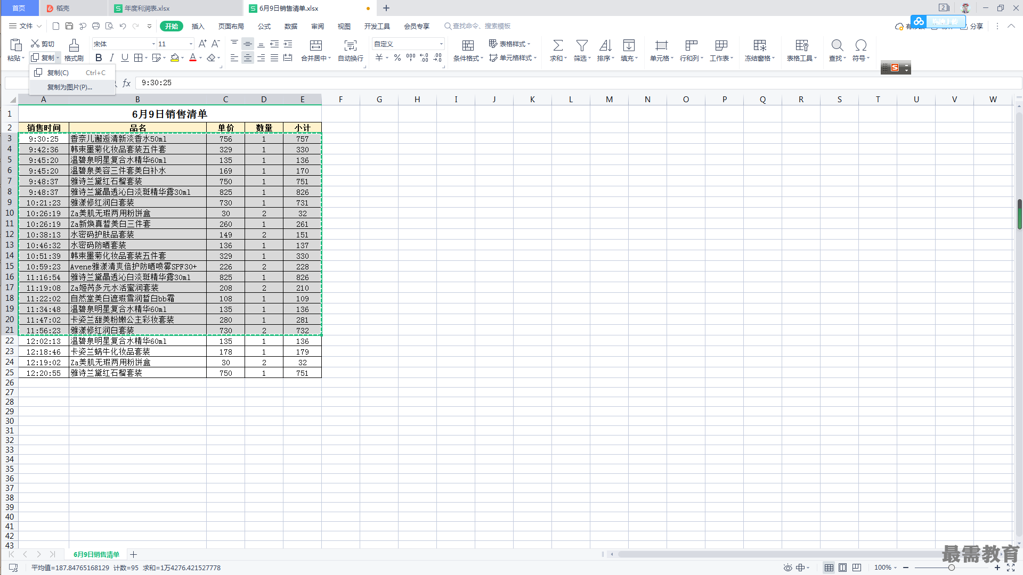Choose 复制为图片(P)... from the copy menu

[x=72, y=87]
